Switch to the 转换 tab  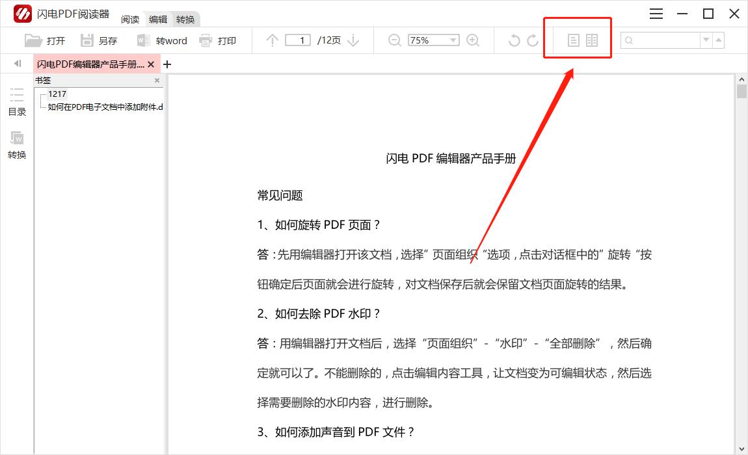185,19
